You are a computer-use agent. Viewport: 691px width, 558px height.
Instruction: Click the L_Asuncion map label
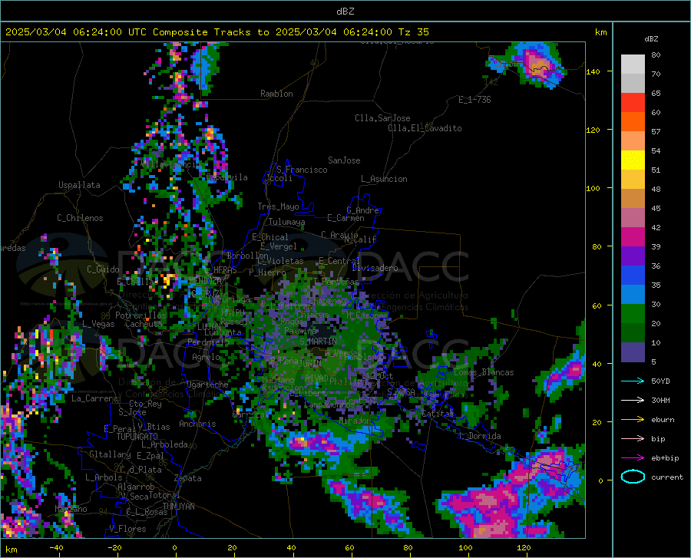click(384, 179)
